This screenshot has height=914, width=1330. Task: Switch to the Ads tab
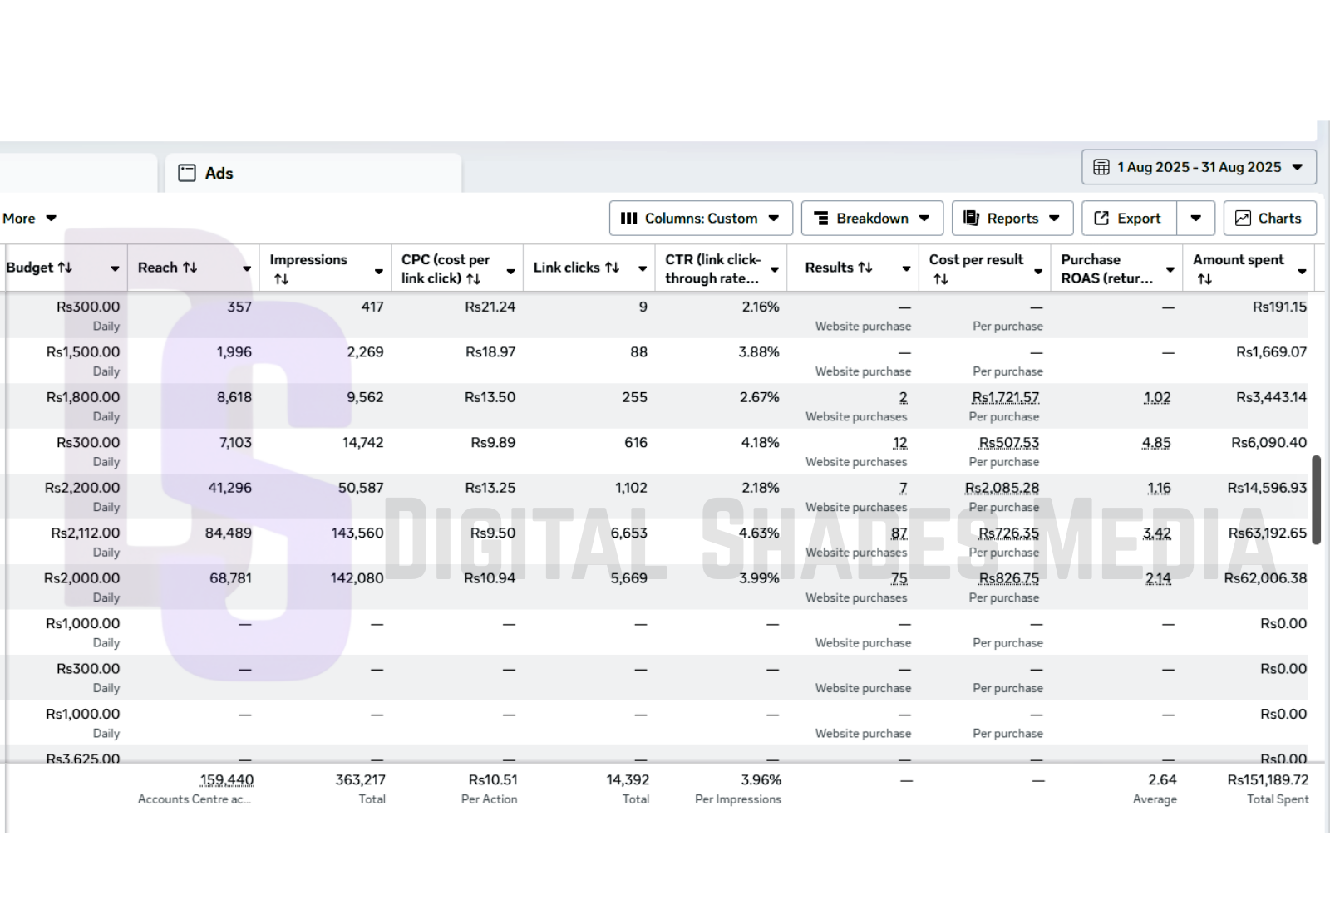(x=219, y=173)
